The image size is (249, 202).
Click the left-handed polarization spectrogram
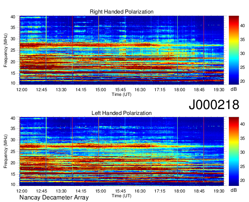tap(122, 151)
